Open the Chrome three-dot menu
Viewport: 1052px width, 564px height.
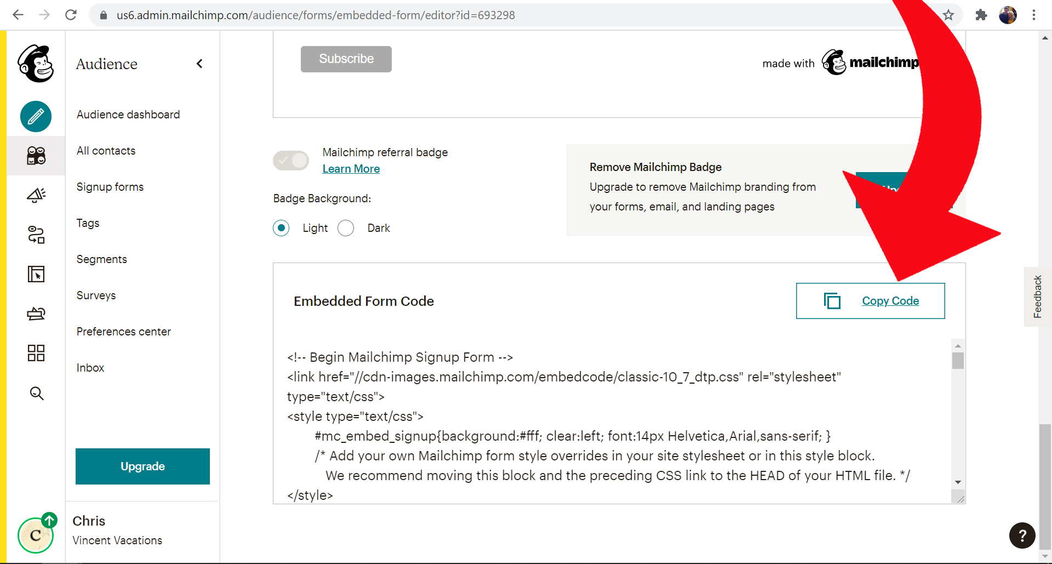coord(1034,15)
